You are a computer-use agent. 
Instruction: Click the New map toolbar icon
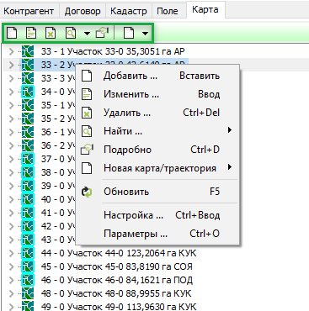(x=129, y=34)
